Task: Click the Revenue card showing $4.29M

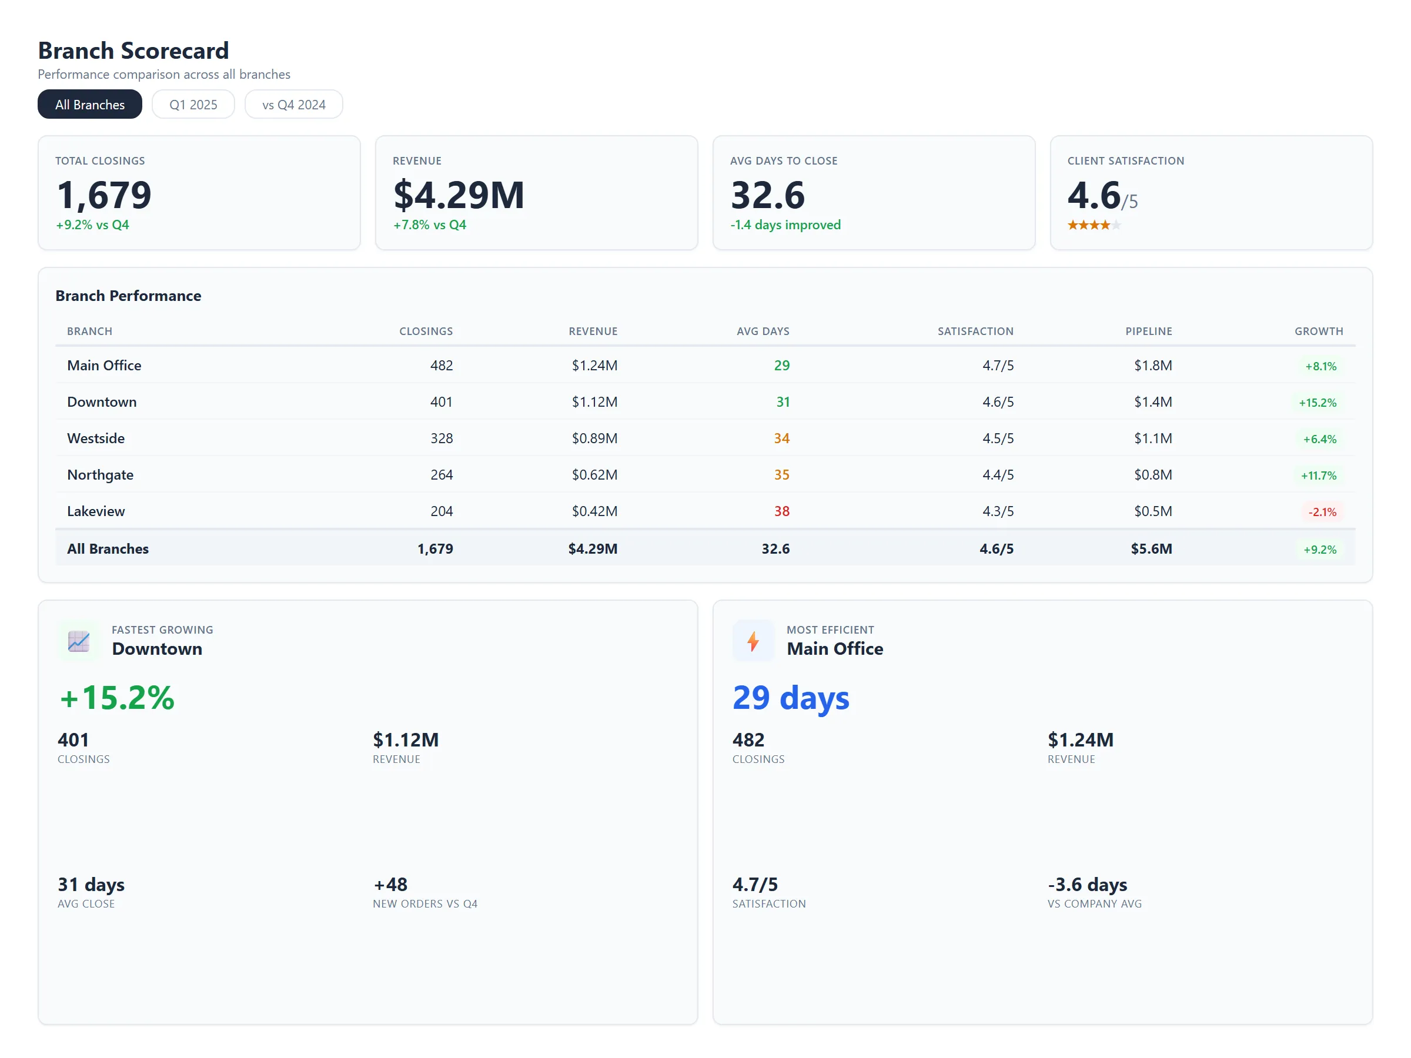Action: 536,193
